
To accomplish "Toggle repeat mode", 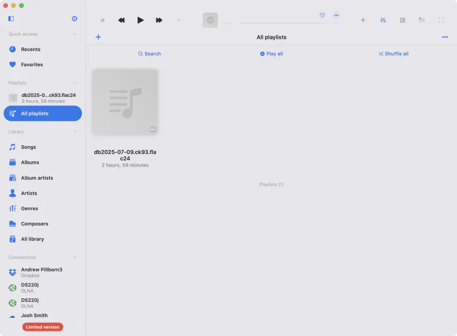I will coord(103,20).
